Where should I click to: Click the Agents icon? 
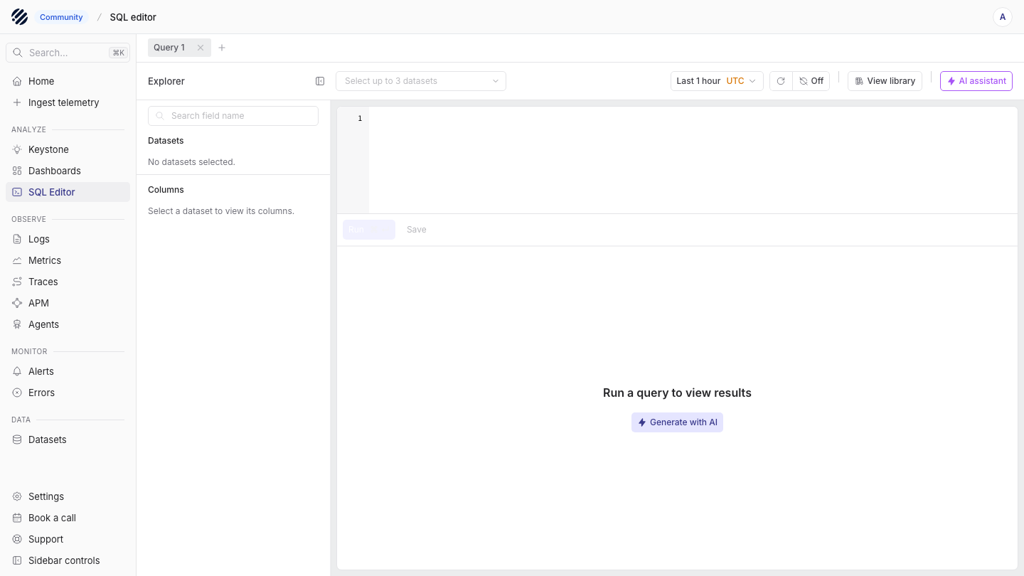tap(17, 324)
